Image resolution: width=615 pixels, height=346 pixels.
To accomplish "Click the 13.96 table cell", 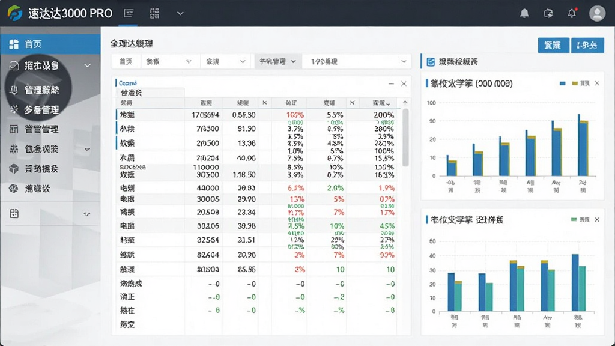I will [x=247, y=143].
